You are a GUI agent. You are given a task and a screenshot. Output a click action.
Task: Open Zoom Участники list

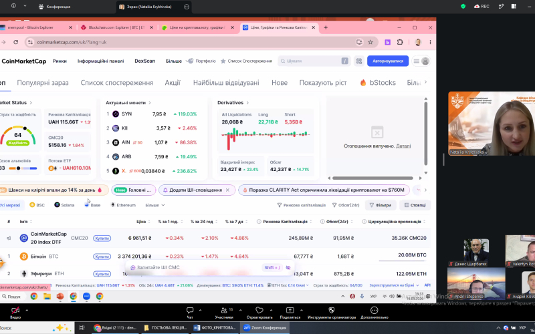tap(224, 313)
